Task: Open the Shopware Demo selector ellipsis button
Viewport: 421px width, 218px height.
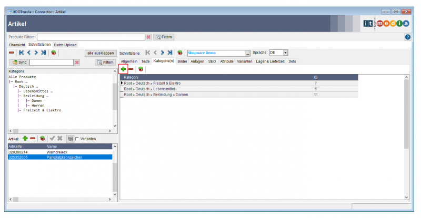Action: coord(247,53)
